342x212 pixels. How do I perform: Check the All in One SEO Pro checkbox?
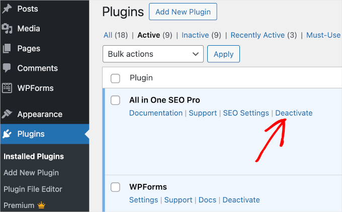click(115, 100)
